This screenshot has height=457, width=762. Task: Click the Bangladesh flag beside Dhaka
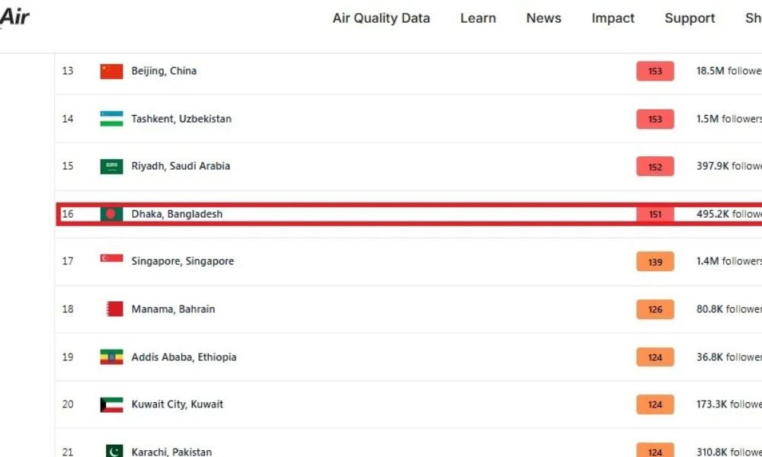click(111, 214)
